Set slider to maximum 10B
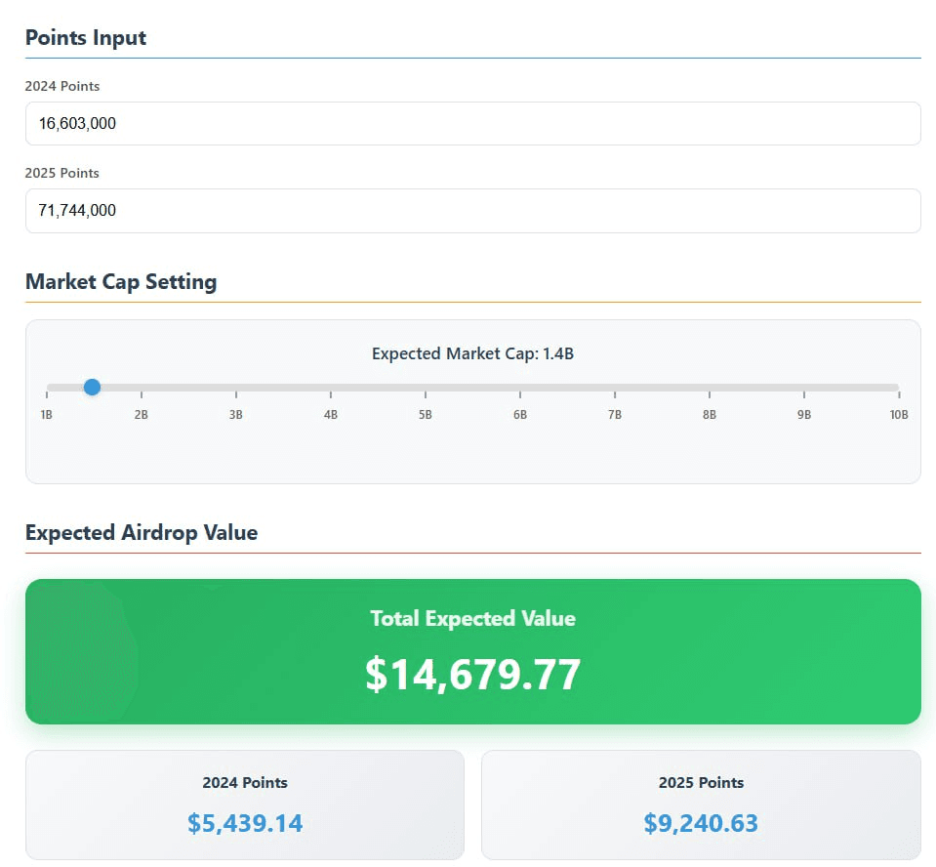 pos(897,388)
